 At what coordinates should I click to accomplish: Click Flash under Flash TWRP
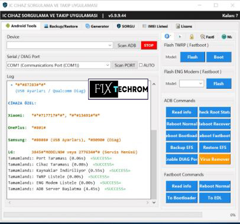coord(193,57)
